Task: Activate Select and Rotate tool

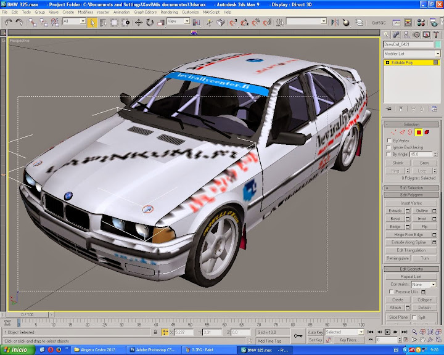Action: tap(149, 22)
